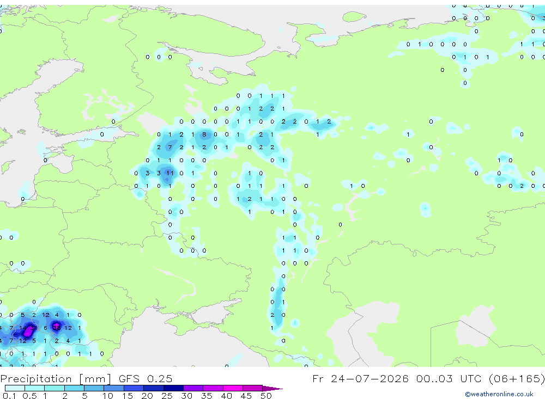The height and width of the screenshot is (399, 545).
Task: Click the 1–2 mm legend color box
Action: (55, 388)
